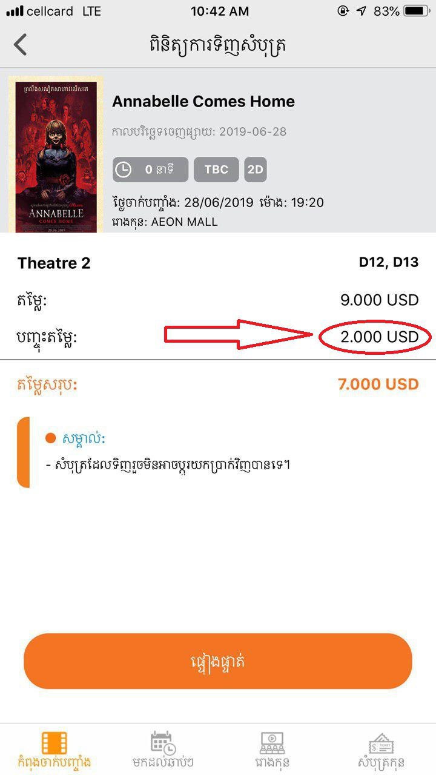
Task: Tap the 9.000 USD price value
Action: pyautogui.click(x=380, y=300)
